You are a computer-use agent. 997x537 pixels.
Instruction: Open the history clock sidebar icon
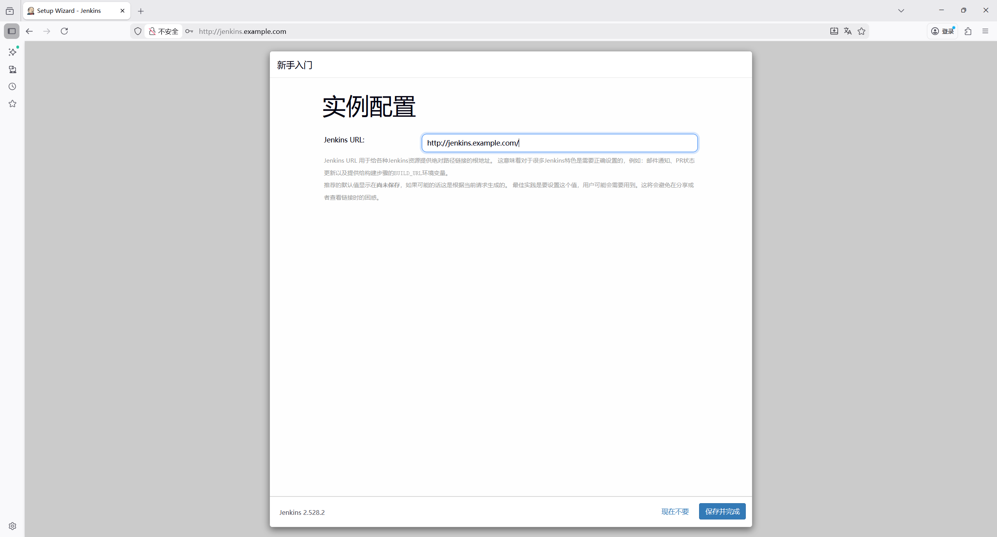(x=12, y=86)
